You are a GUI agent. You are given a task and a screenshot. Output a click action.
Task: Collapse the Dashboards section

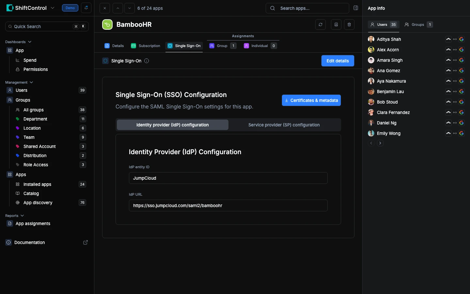[30, 42]
